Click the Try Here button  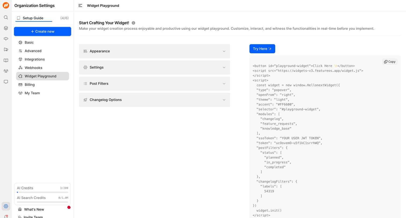click(262, 49)
